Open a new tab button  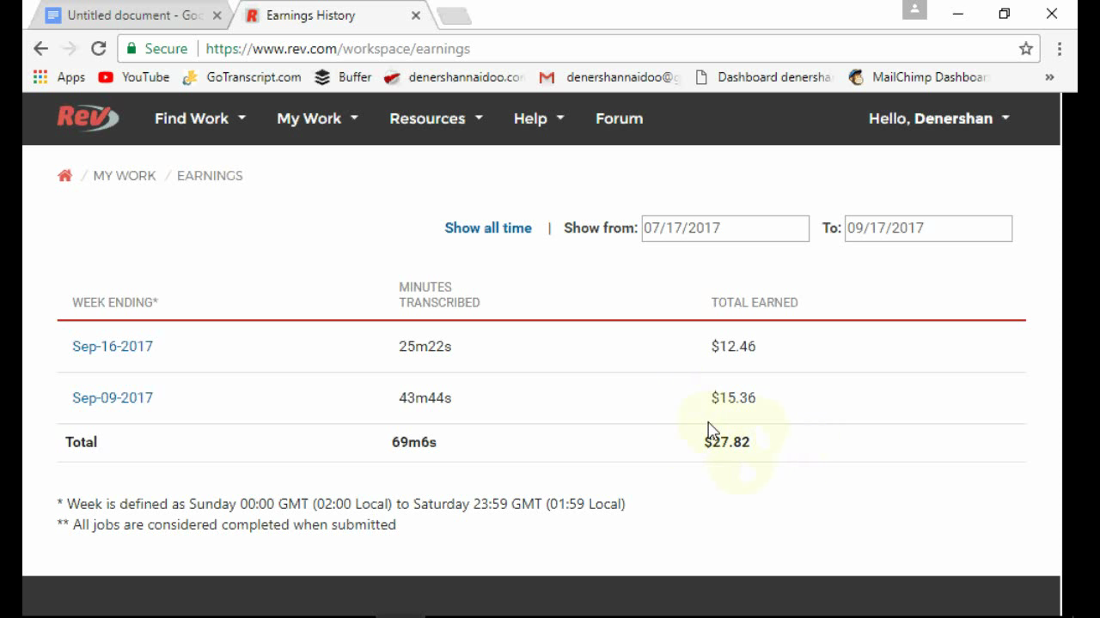pyautogui.click(x=453, y=15)
